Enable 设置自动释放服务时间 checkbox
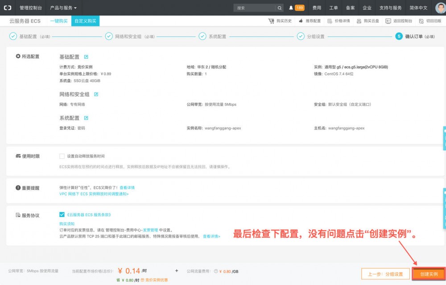The width and height of the screenshot is (446, 285). 62,156
